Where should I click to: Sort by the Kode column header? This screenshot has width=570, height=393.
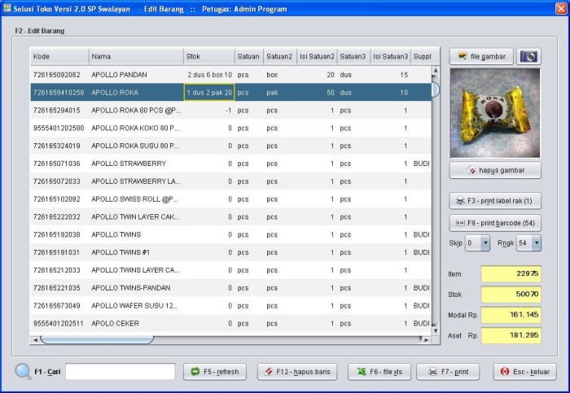point(59,57)
